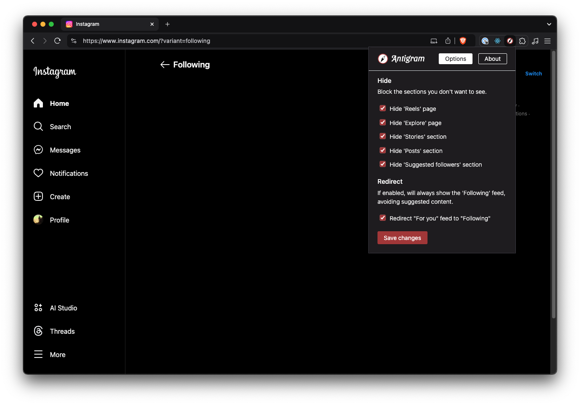Image resolution: width=580 pixels, height=405 pixels.
Task: Uncheck Hide 'Suggested followers' section
Action: click(382, 164)
